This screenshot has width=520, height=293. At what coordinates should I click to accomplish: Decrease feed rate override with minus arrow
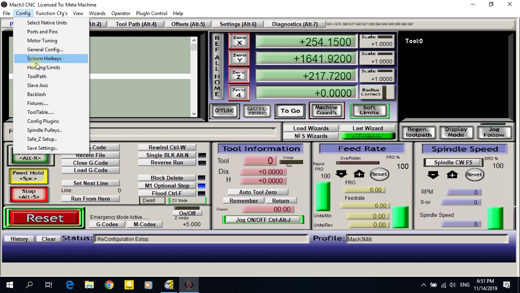[x=341, y=174]
